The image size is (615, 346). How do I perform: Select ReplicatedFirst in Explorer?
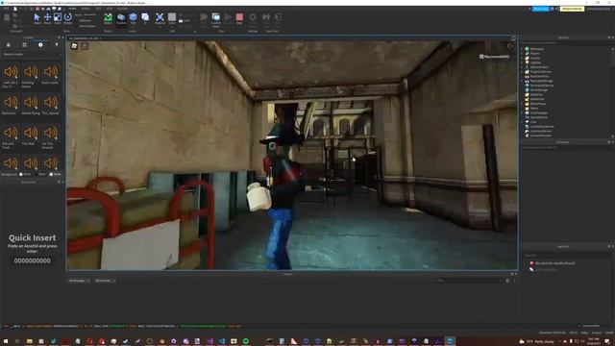[539, 77]
